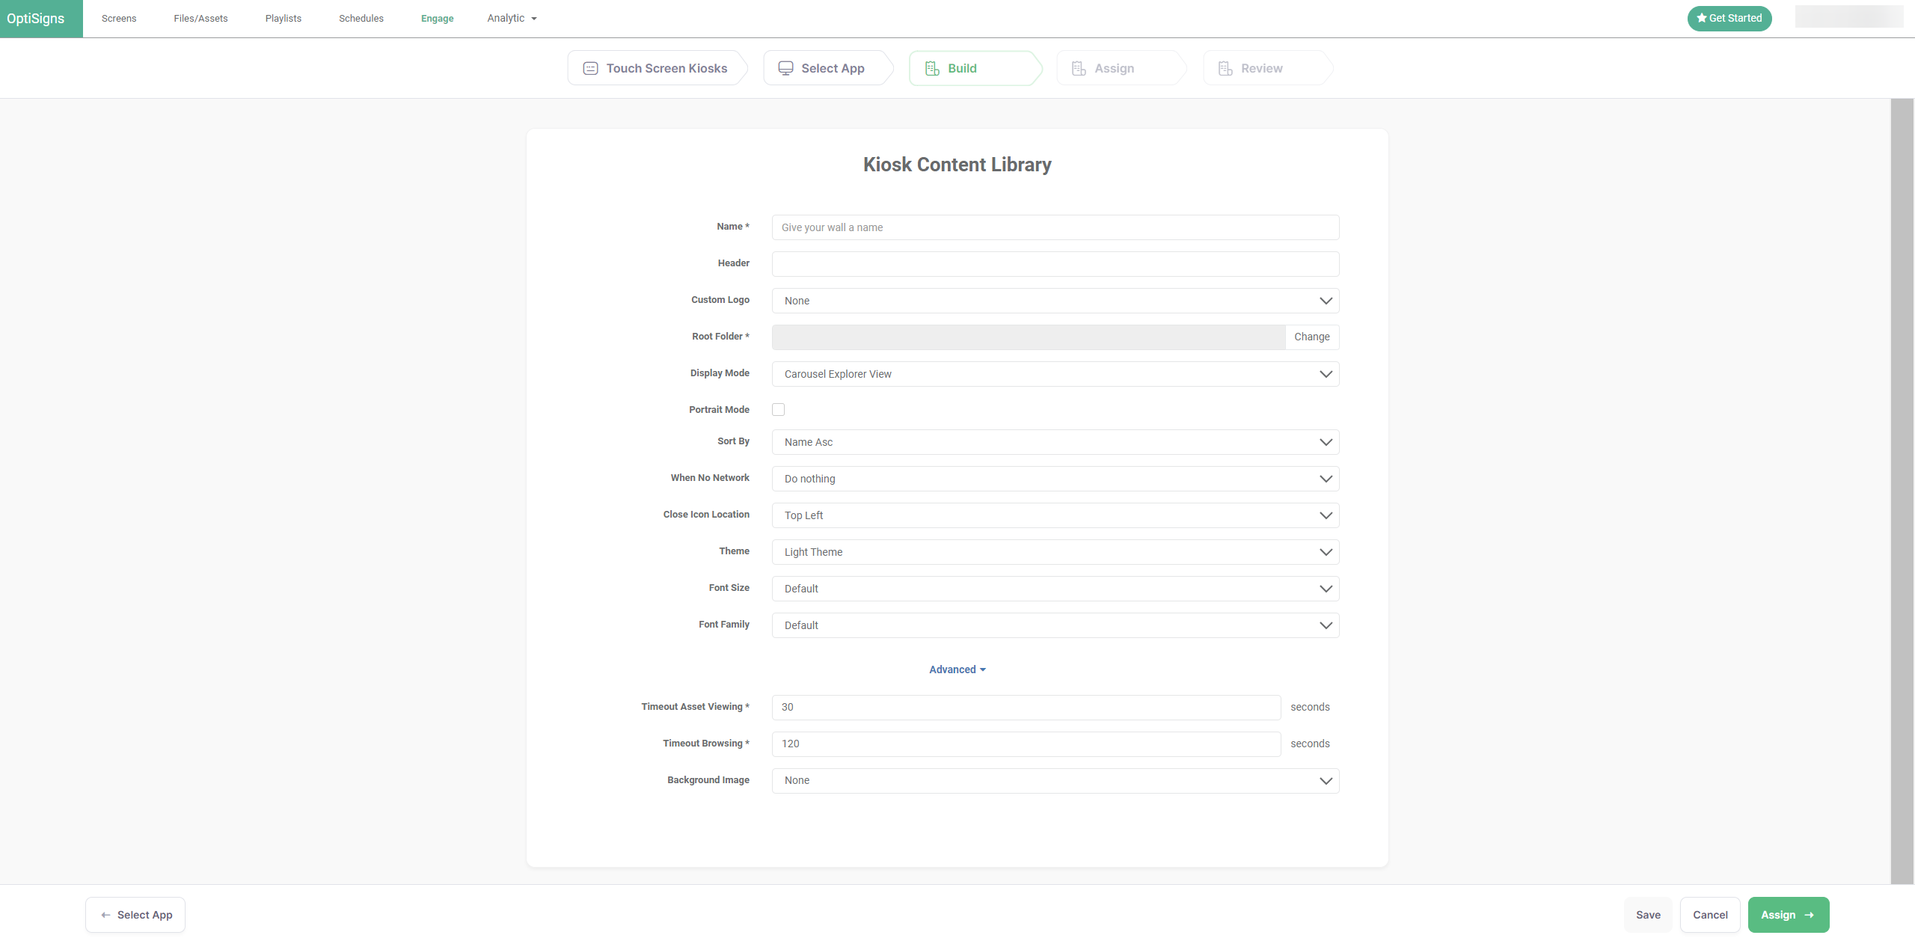Open the Background Image dropdown
Screen dimensions: 1915x944
tap(1055, 781)
